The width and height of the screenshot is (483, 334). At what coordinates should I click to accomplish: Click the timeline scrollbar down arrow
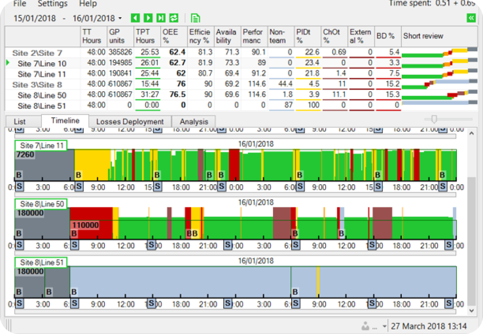[472, 310]
